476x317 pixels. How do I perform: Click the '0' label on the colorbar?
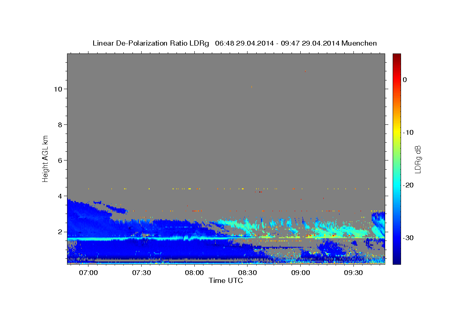coord(405,80)
